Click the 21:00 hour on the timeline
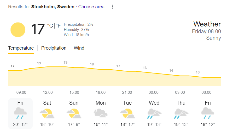 pos(127,92)
